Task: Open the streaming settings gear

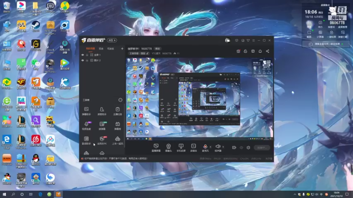Action: (248, 147)
